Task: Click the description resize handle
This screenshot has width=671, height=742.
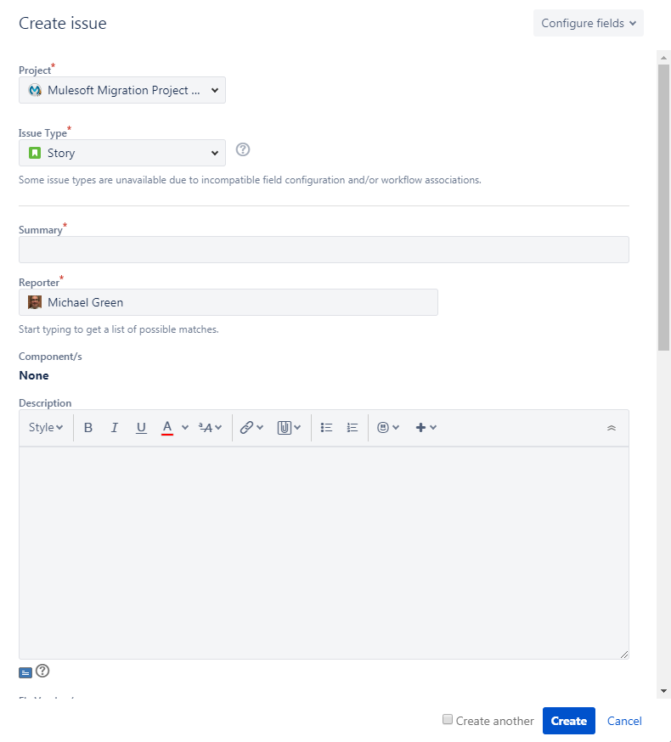Action: (624, 655)
